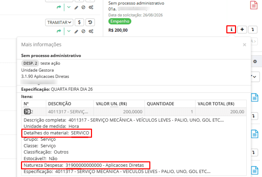This screenshot has height=177, width=262.
Task: Expand the green chevron below TRAMITAR
Action: pyautogui.click(x=69, y=31)
